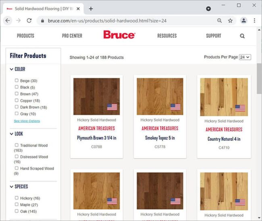This screenshot has height=221, width=262.
Task: Click the dark circular dropdown icon in title bar
Action: (x=208, y=9)
